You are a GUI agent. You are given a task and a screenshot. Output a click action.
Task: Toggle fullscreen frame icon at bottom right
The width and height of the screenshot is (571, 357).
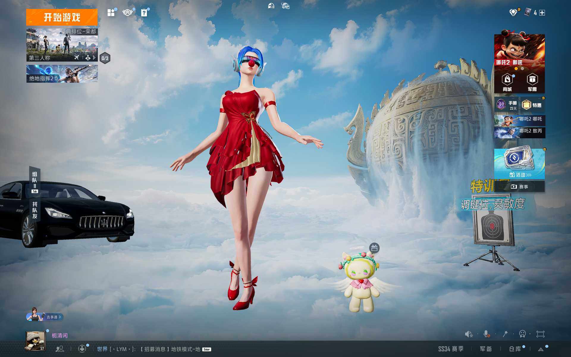[540, 334]
